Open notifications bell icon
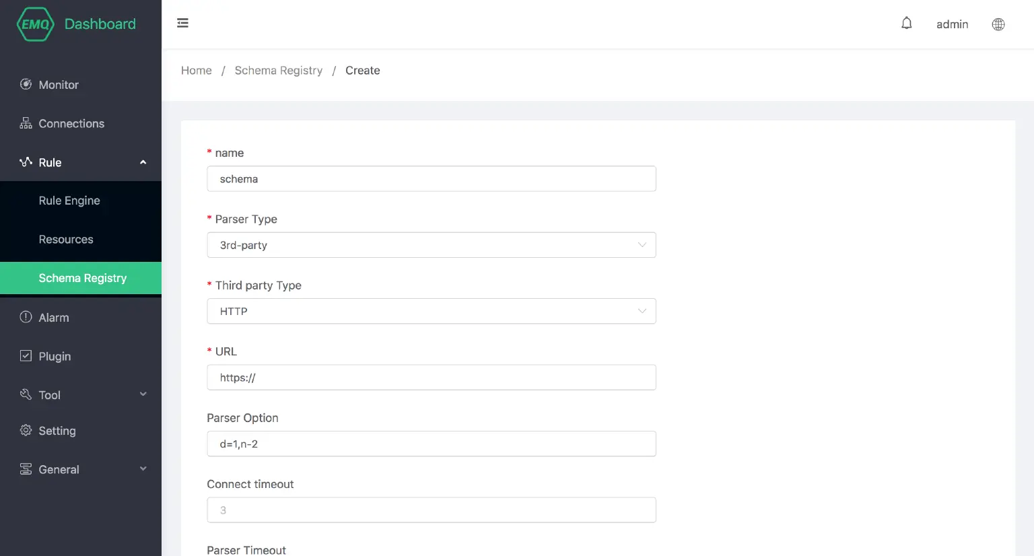This screenshot has width=1034, height=556. coord(907,24)
